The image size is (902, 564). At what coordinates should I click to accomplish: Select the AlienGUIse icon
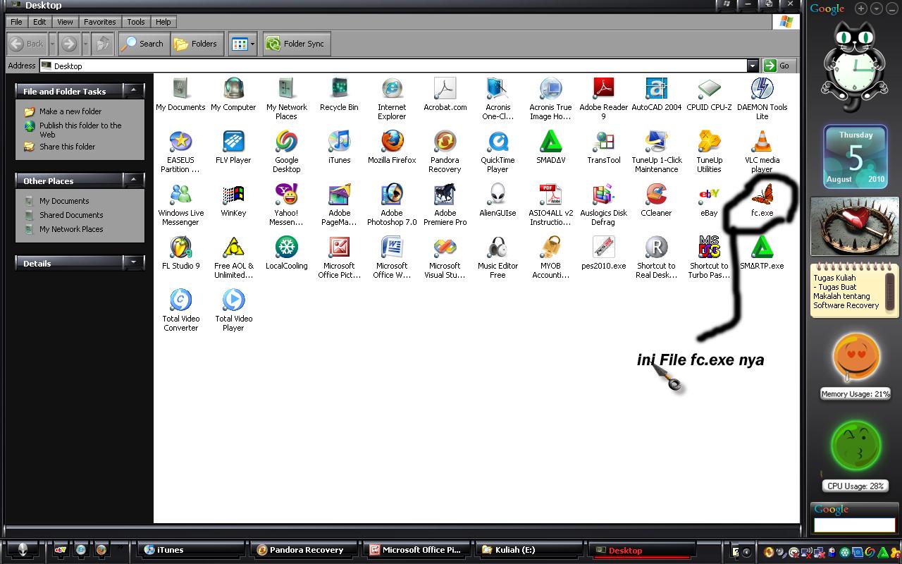498,195
